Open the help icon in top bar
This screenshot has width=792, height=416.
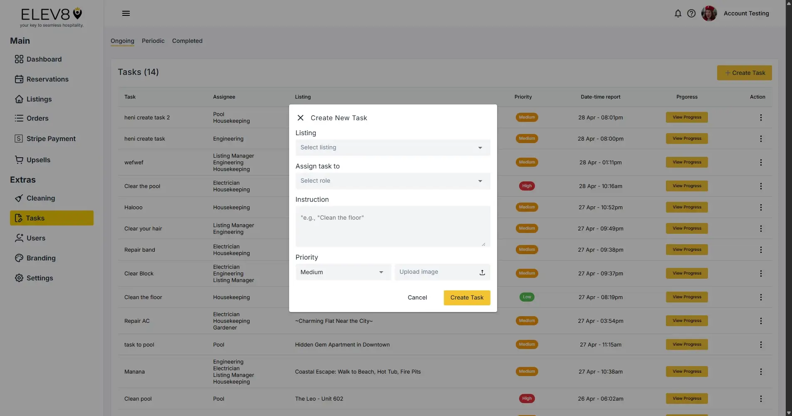click(x=691, y=13)
